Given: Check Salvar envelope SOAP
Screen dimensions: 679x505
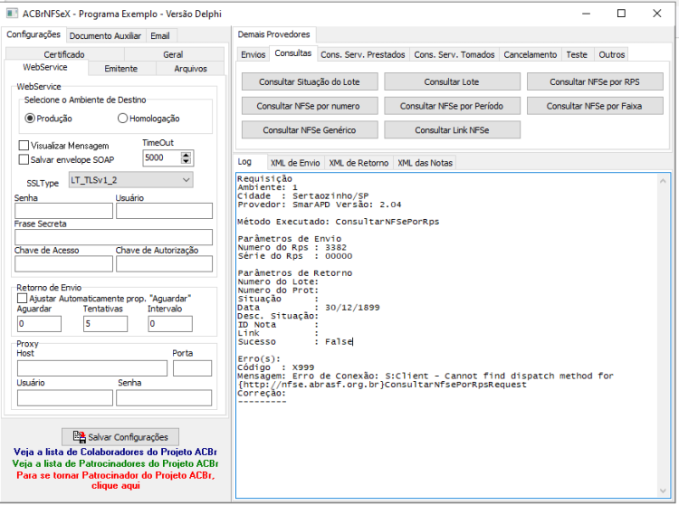Looking at the screenshot, I should pyautogui.click(x=24, y=159).
